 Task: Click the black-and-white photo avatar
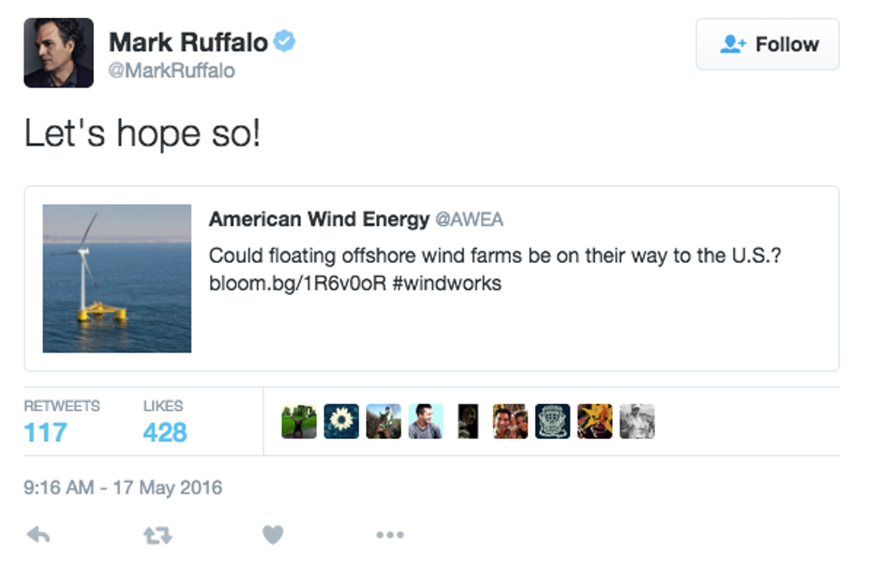coord(636,421)
